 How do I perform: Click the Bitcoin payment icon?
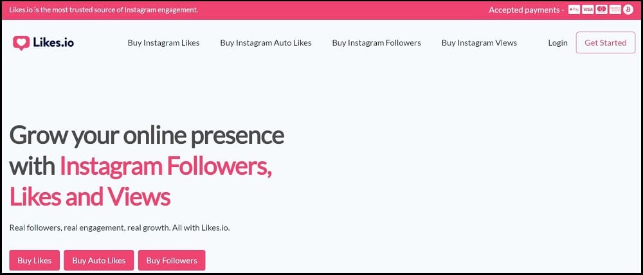pos(628,10)
